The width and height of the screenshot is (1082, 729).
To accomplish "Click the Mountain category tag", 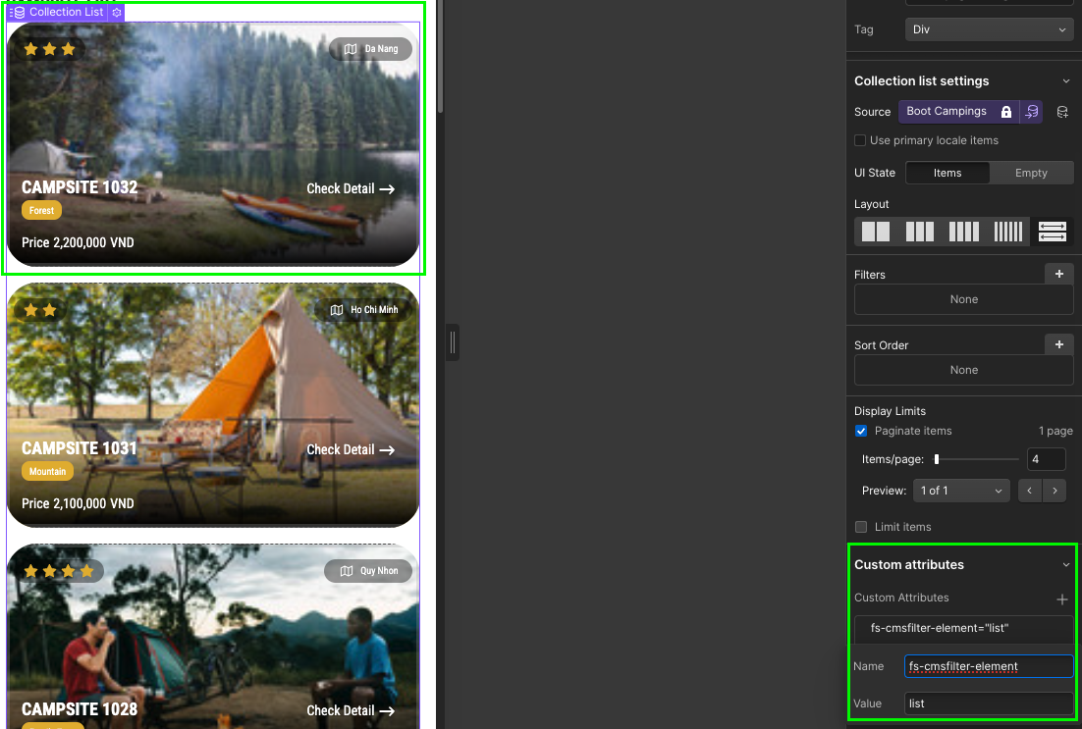I will (x=47, y=472).
